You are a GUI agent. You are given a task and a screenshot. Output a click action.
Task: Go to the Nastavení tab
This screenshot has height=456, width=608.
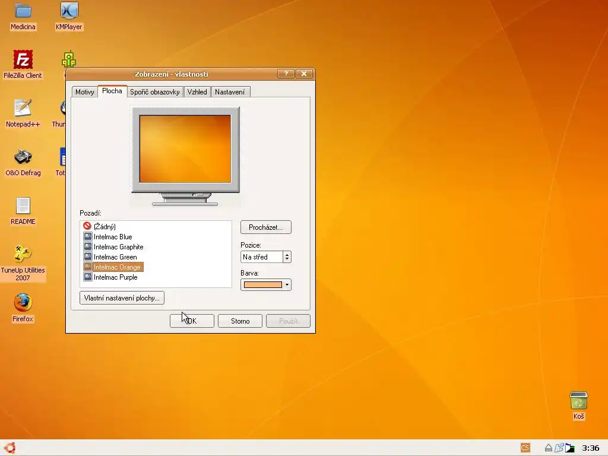pos(230,92)
